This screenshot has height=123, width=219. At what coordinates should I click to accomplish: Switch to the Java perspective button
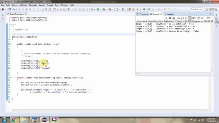212,9
